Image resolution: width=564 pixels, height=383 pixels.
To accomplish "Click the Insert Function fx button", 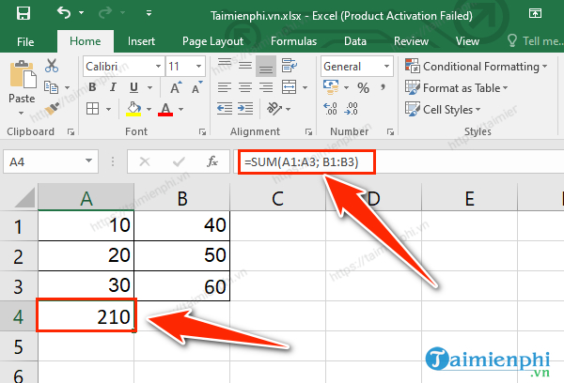I will pos(212,161).
